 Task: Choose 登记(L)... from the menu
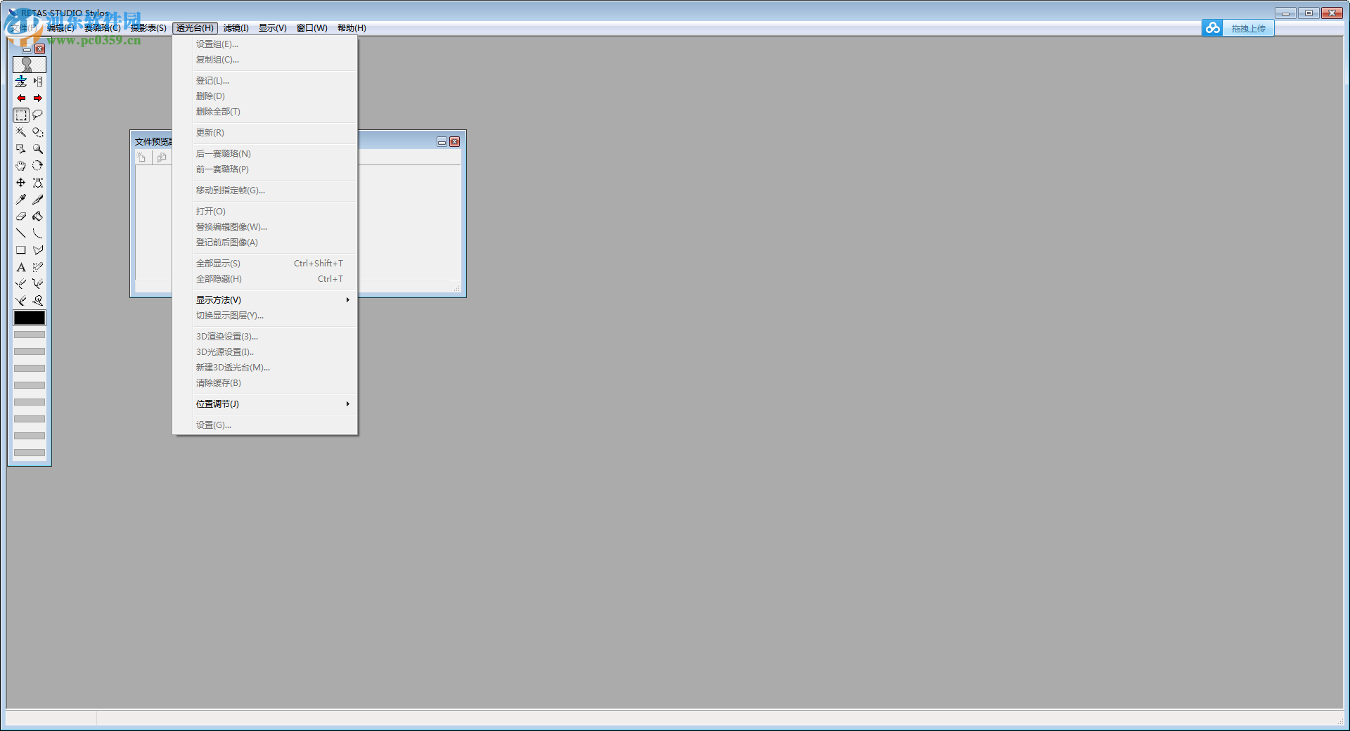click(x=265, y=81)
